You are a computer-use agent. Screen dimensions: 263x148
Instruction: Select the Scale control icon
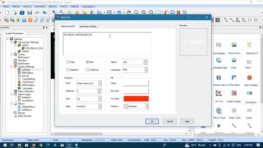[249, 111]
